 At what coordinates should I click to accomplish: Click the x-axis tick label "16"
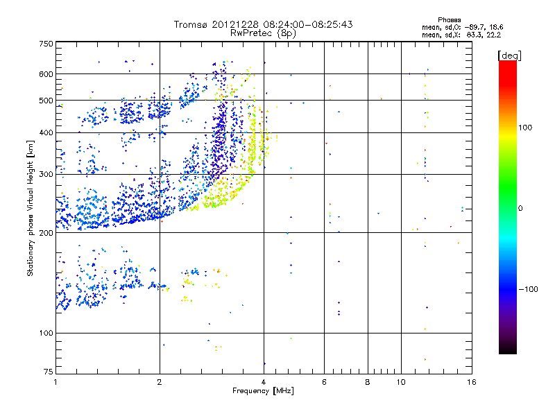coord(472,382)
